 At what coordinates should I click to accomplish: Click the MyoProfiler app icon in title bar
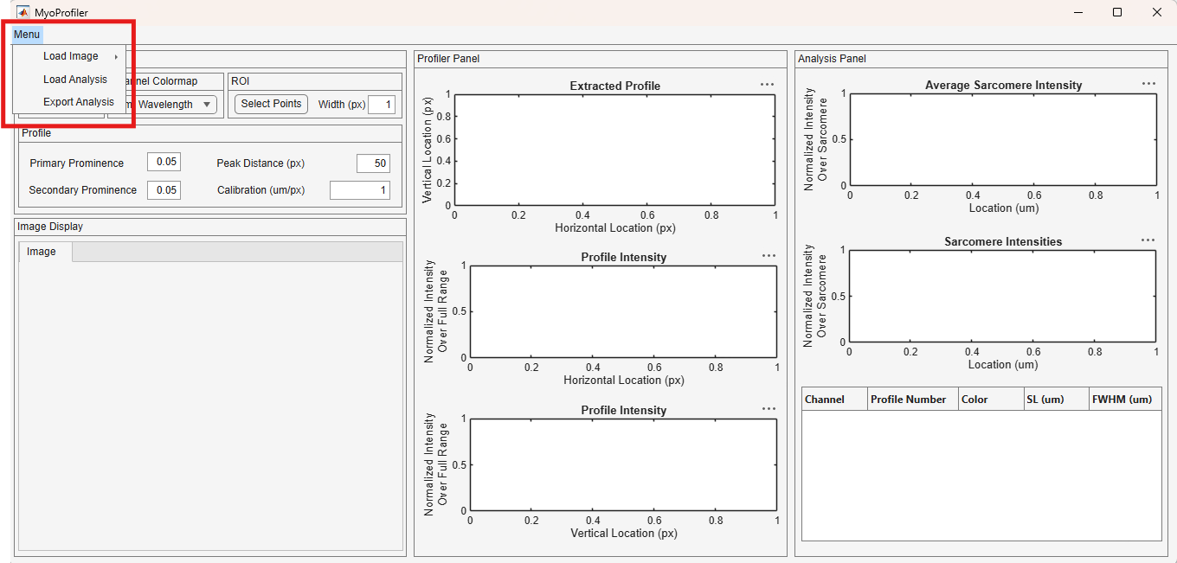point(23,12)
